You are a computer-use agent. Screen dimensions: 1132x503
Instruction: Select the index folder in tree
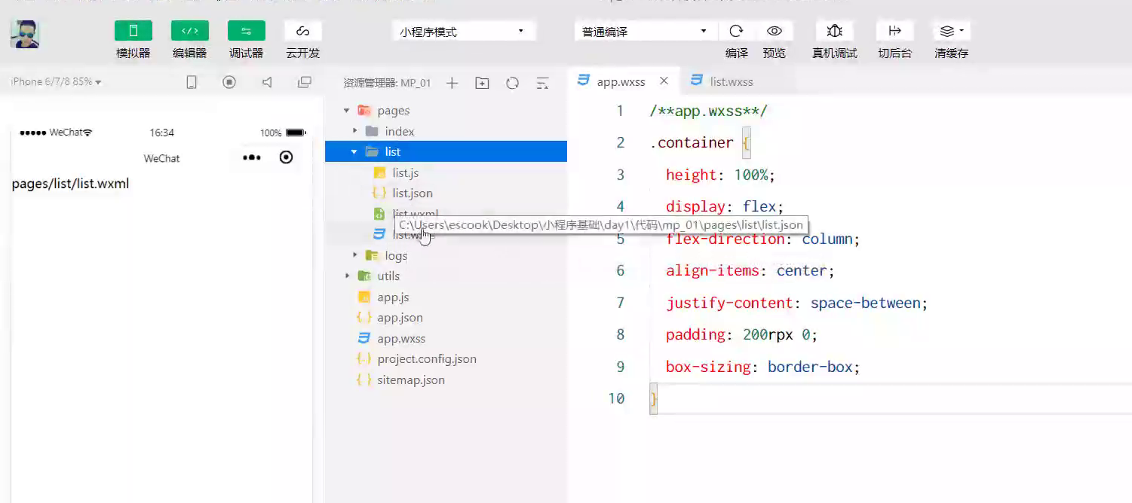(446, 131)
